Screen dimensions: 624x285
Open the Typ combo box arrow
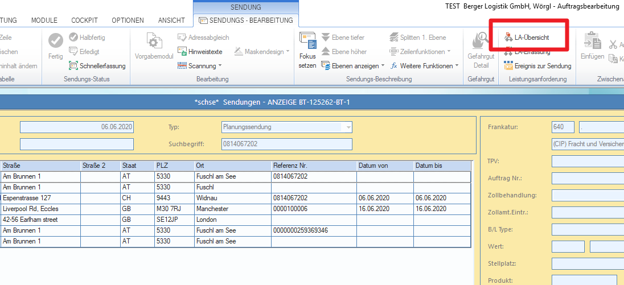point(348,127)
